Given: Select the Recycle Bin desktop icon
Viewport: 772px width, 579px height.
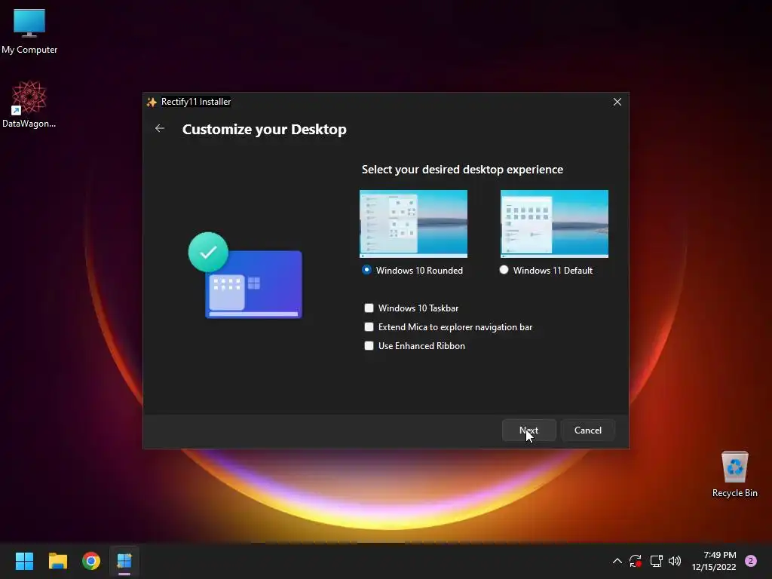Looking at the screenshot, I should (734, 474).
